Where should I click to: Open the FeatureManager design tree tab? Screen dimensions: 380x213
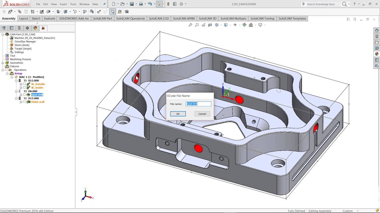click(4, 28)
